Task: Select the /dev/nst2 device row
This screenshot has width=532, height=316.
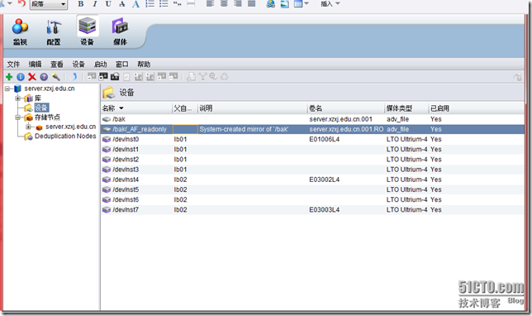Action: [x=312, y=160]
